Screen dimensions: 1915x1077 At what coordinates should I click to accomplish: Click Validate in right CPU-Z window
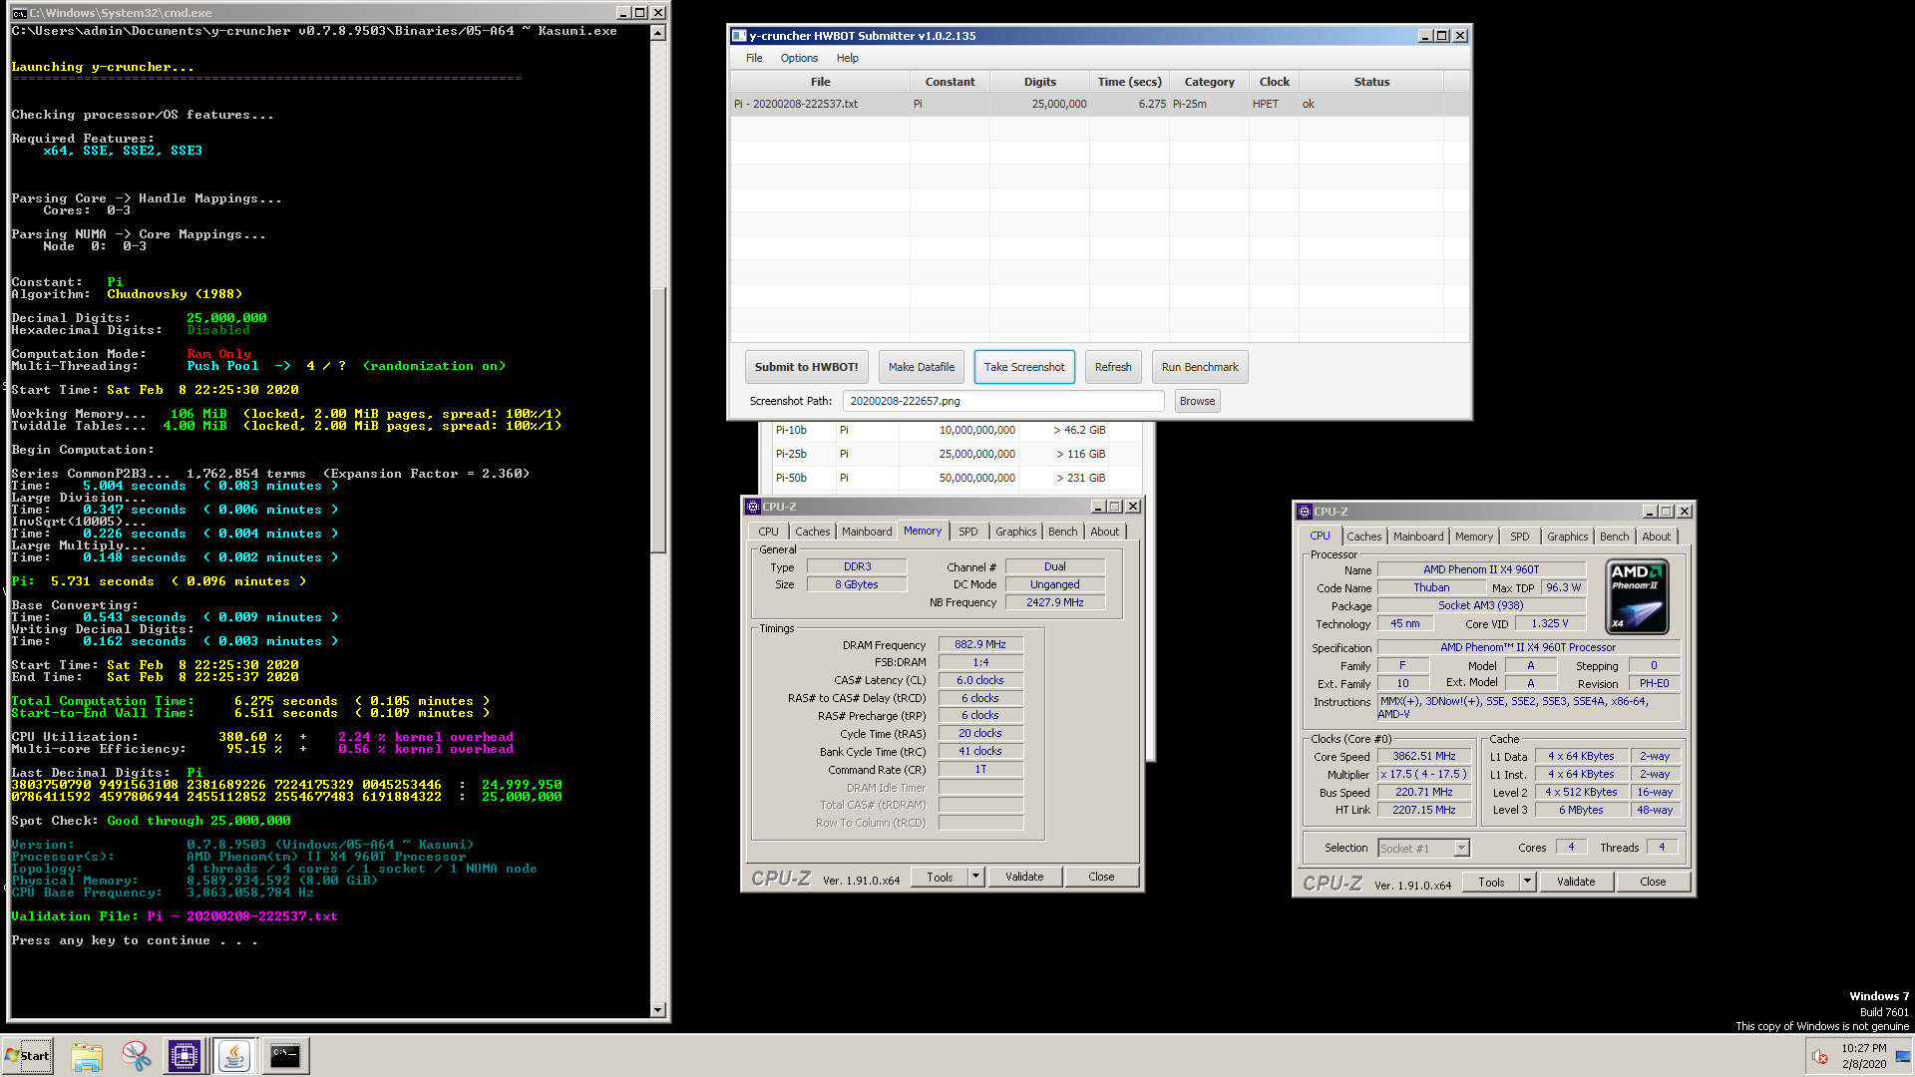[x=1575, y=882]
